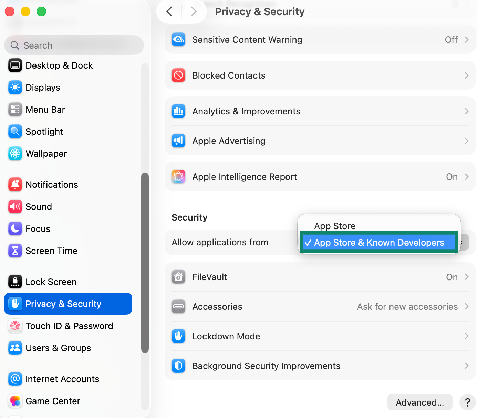Open Displays settings icon in sidebar
The height and width of the screenshot is (418, 478).
pos(15,88)
